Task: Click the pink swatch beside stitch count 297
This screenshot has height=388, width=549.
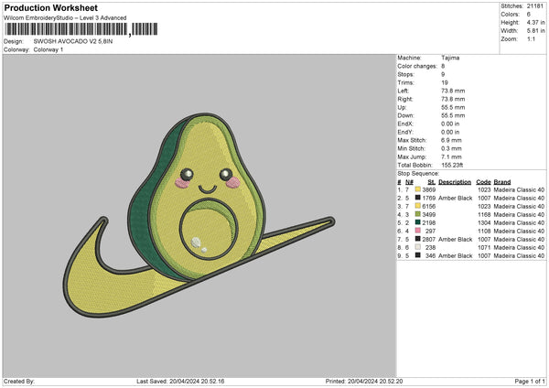Action: tap(418, 231)
